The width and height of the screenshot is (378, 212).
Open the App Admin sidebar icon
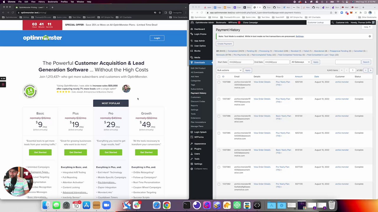(192, 41)
